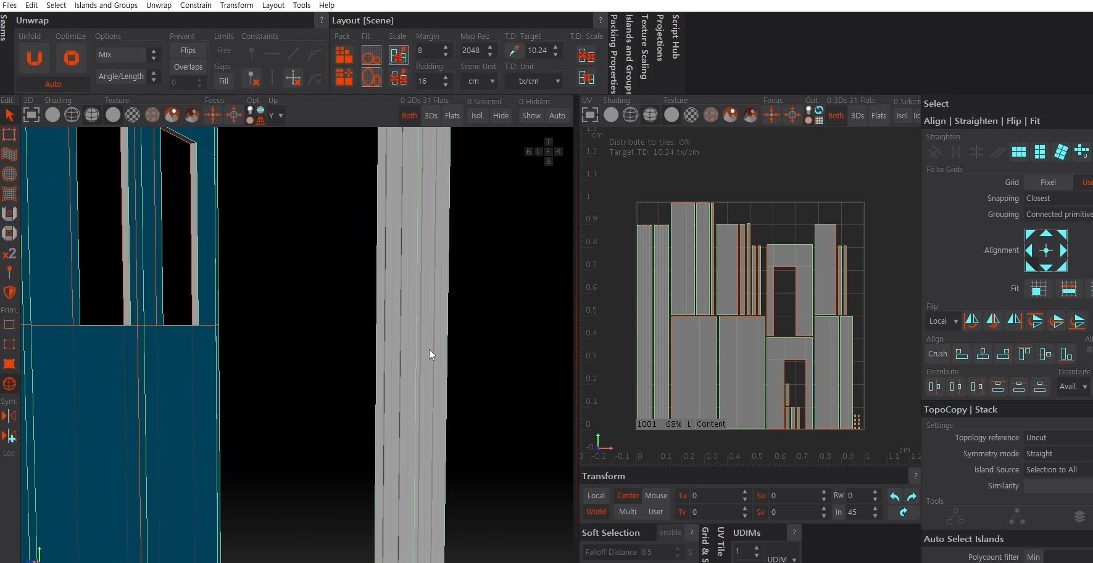The width and height of the screenshot is (1093, 563).
Task: Click the Crush align button
Action: [x=937, y=354]
